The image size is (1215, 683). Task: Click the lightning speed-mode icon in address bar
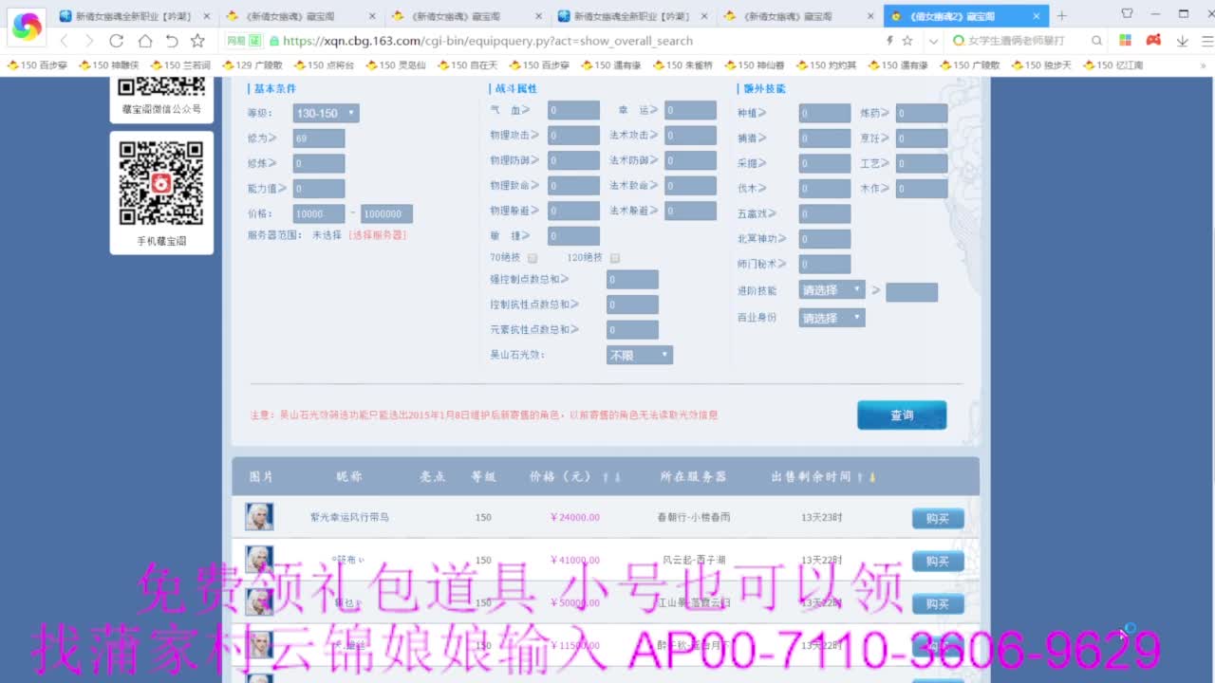(889, 41)
